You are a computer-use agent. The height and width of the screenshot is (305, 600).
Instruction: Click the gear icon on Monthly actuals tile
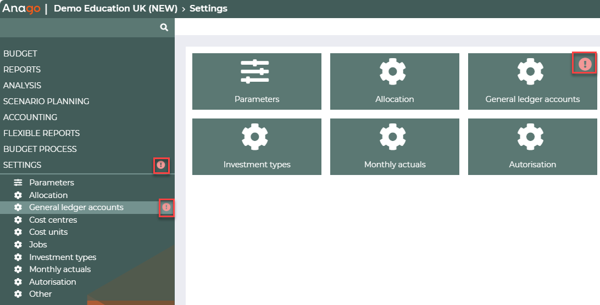(393, 137)
